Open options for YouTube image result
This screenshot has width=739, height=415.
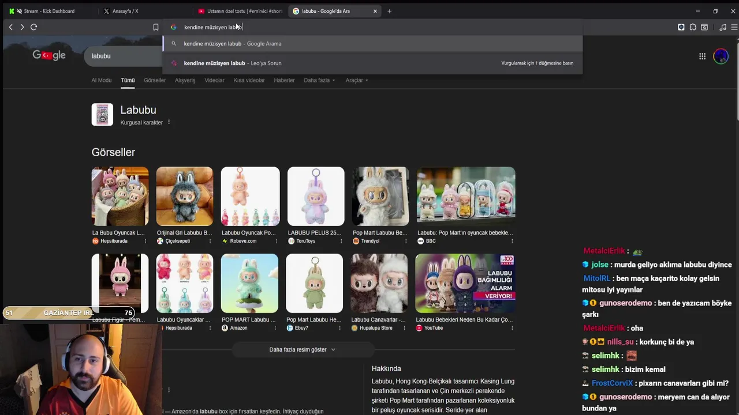tap(512, 328)
